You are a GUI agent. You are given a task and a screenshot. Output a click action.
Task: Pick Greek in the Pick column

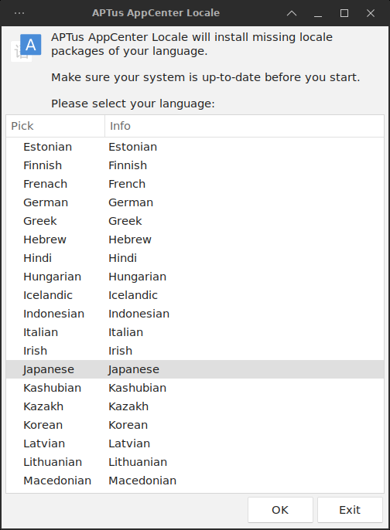coord(40,221)
